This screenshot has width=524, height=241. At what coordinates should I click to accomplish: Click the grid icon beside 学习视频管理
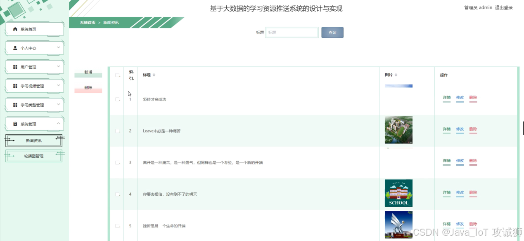(15, 86)
